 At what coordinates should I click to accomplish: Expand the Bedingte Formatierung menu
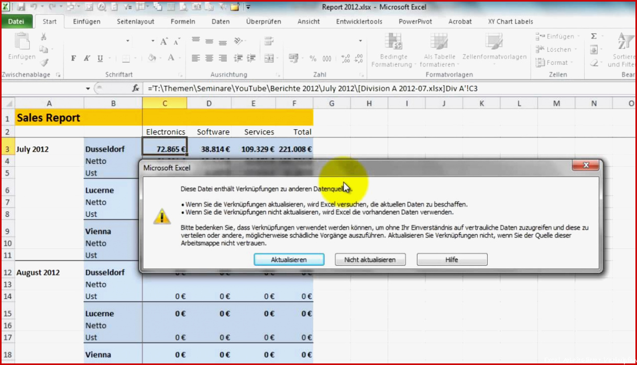coord(393,51)
